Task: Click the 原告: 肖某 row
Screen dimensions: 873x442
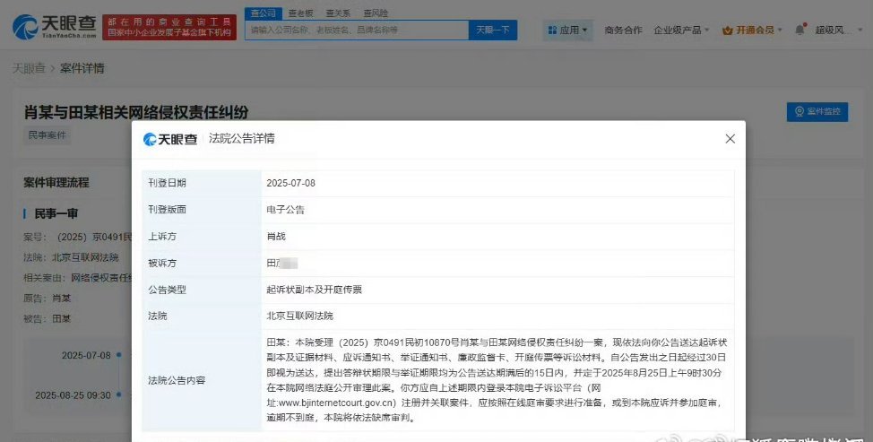Action: [48, 299]
